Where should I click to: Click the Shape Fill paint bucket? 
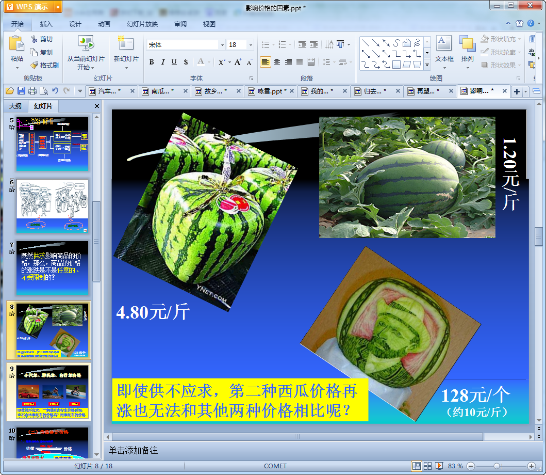point(484,39)
